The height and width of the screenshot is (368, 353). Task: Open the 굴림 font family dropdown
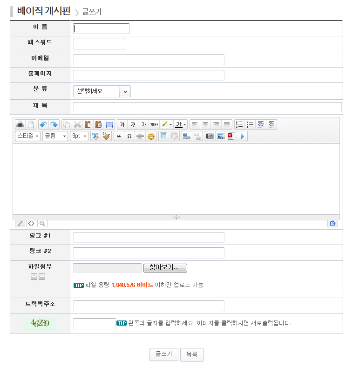(x=55, y=136)
